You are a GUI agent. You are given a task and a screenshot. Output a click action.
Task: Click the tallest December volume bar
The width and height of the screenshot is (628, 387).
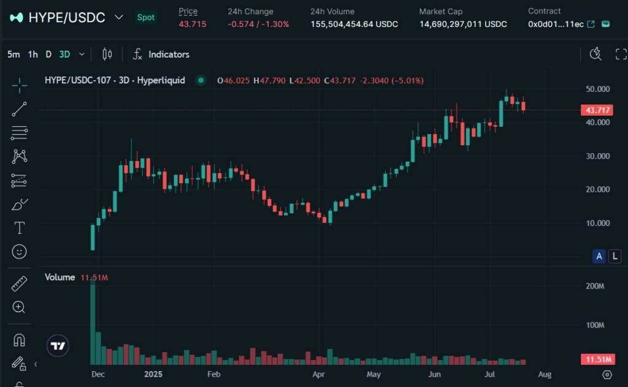(93, 321)
